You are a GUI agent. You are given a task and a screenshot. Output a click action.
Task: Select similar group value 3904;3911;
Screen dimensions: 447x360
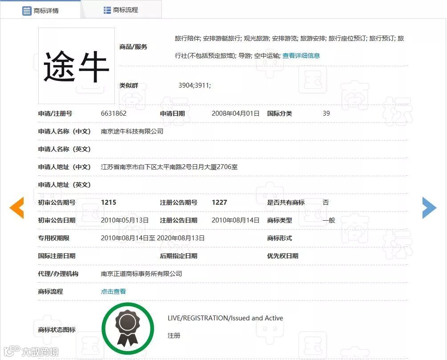coord(195,85)
